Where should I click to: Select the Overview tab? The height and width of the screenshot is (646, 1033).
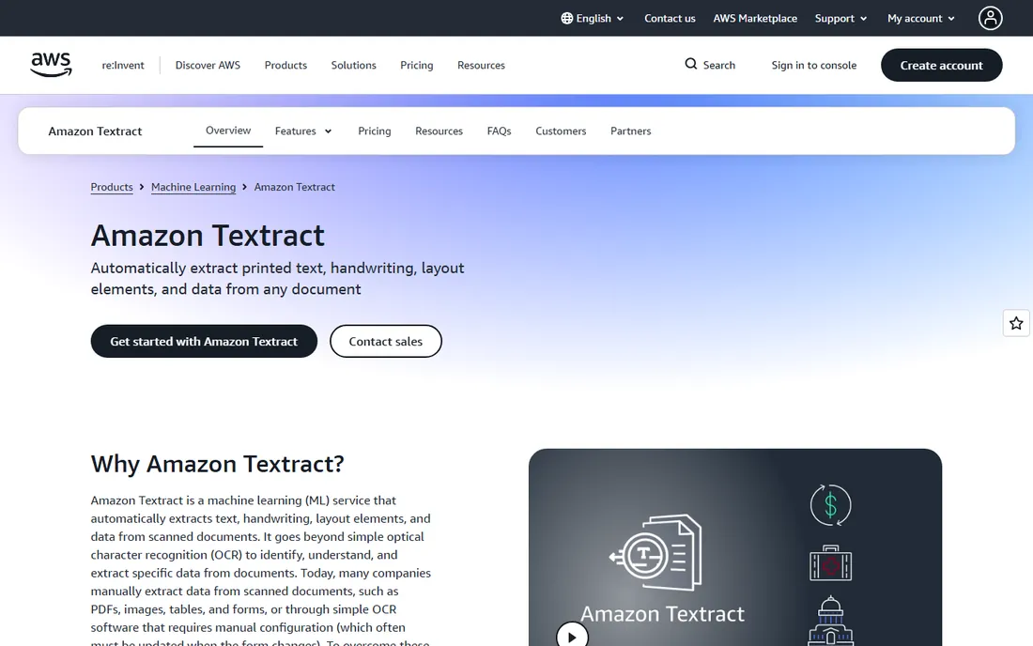point(228,131)
